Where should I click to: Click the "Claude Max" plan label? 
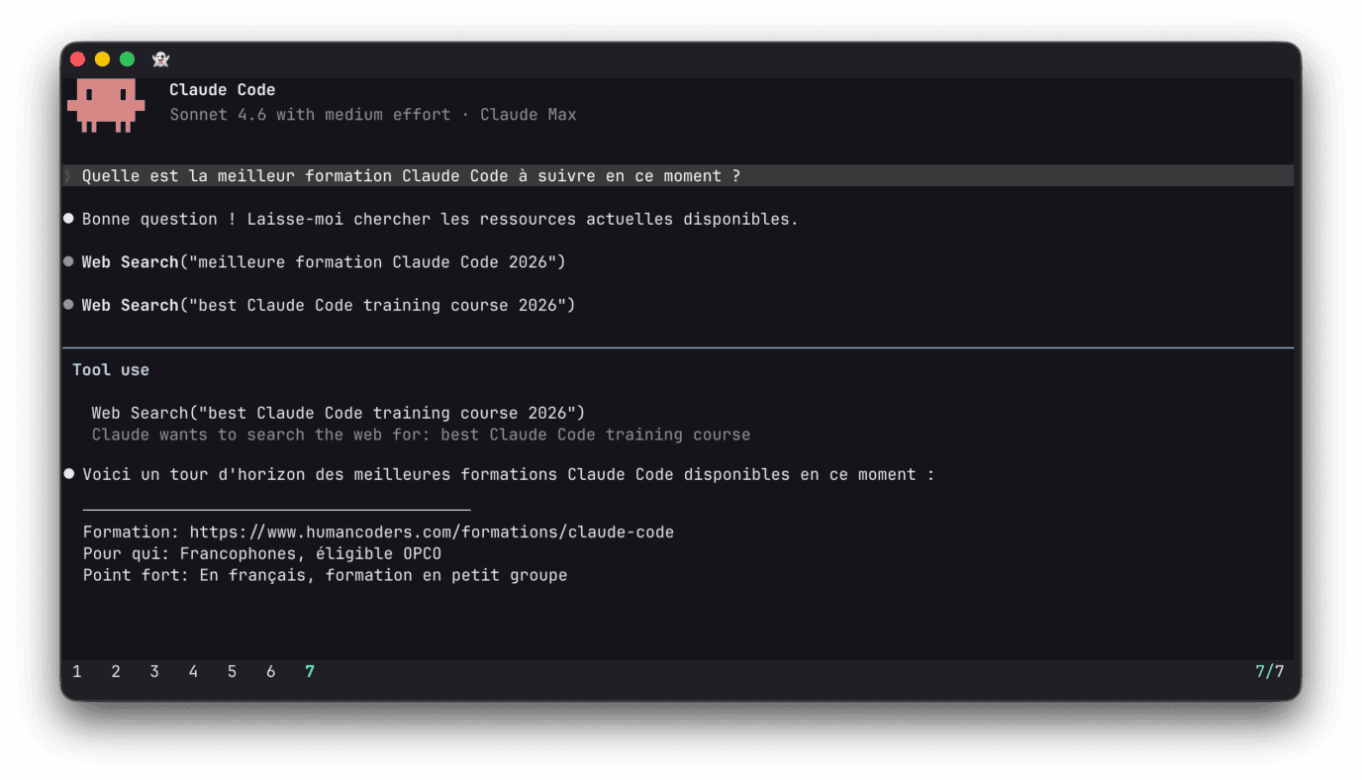coord(528,114)
